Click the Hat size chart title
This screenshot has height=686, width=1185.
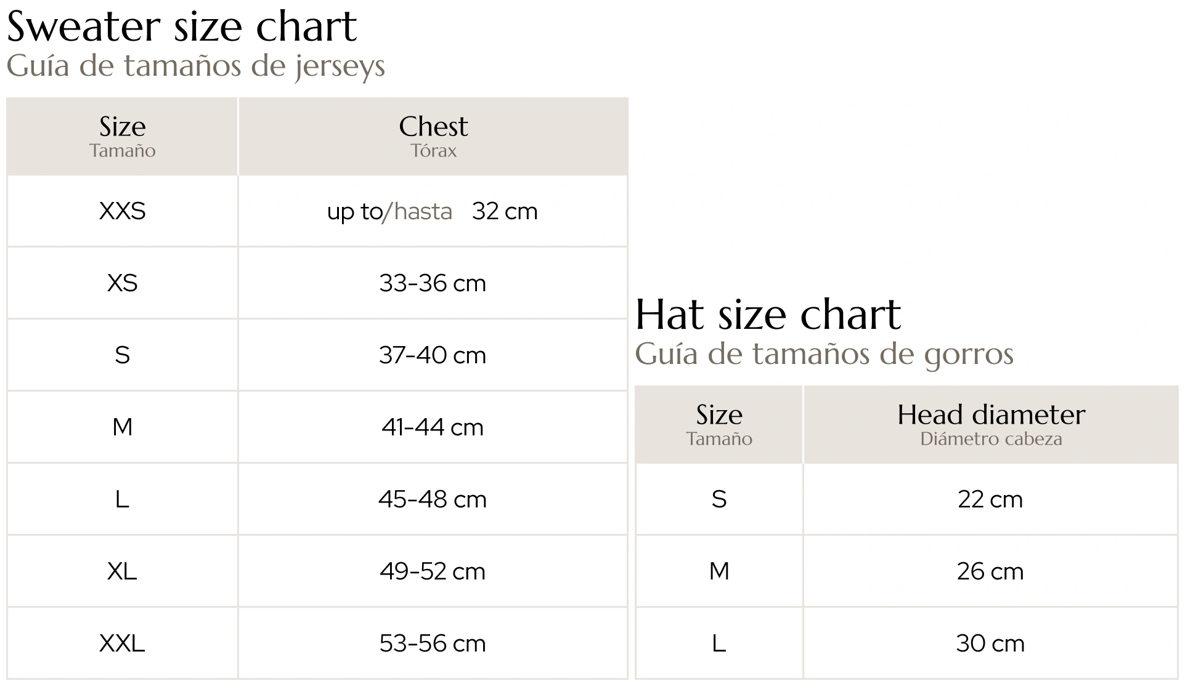(768, 315)
